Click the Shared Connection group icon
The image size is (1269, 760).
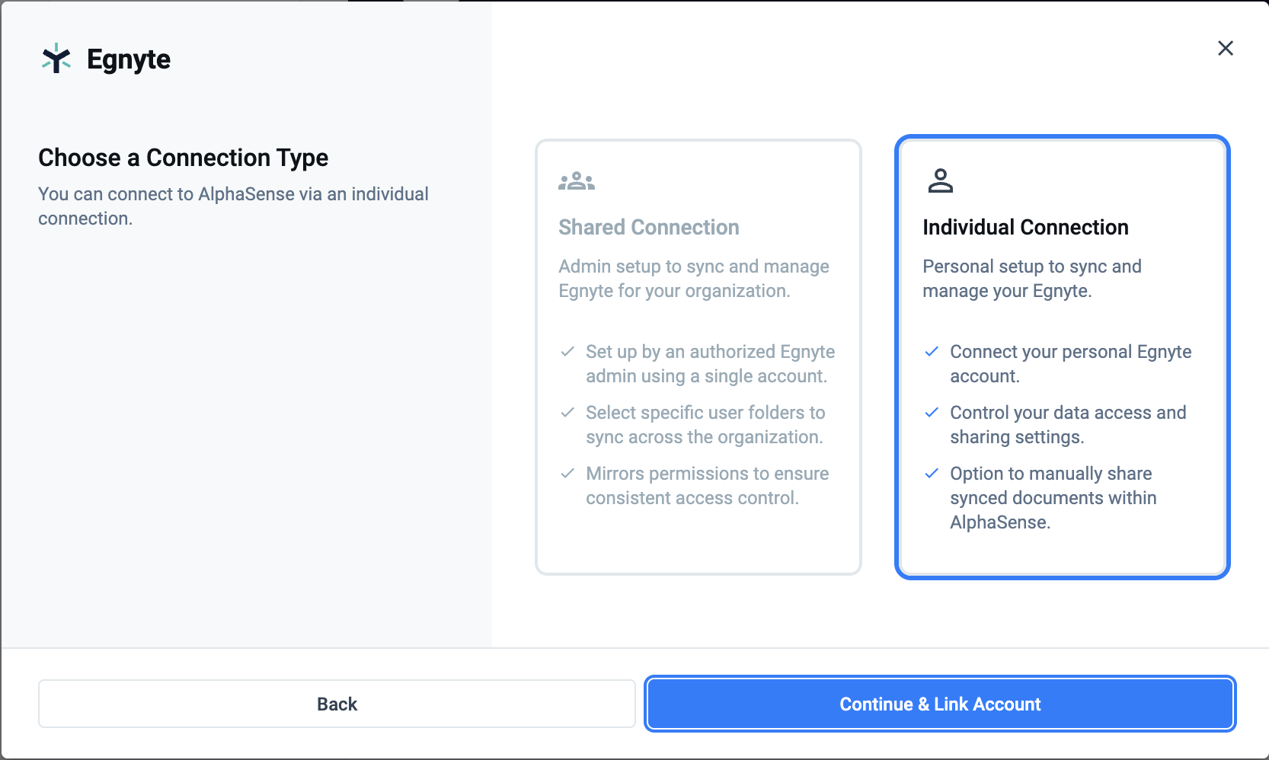click(577, 181)
